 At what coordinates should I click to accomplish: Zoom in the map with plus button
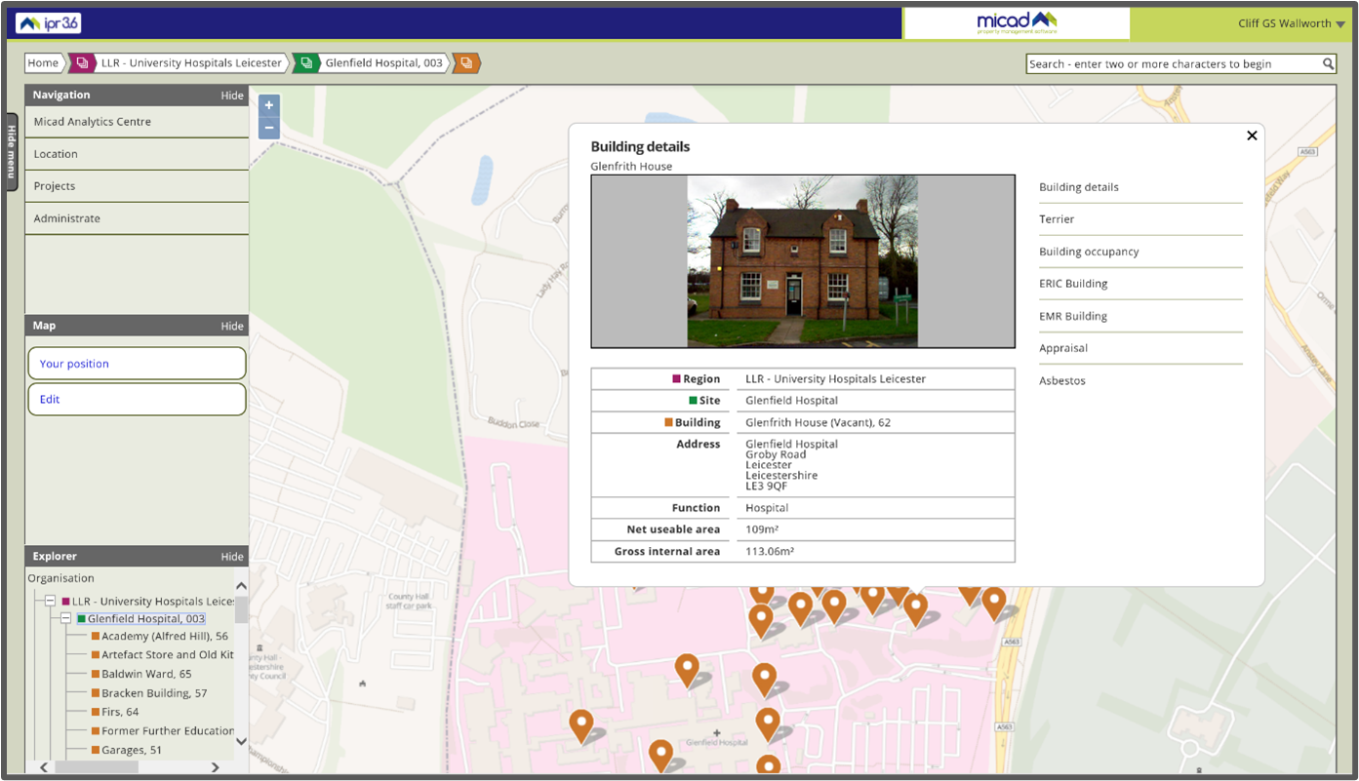(x=269, y=105)
